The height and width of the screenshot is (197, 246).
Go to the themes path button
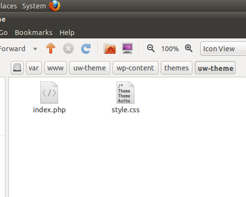click(177, 68)
